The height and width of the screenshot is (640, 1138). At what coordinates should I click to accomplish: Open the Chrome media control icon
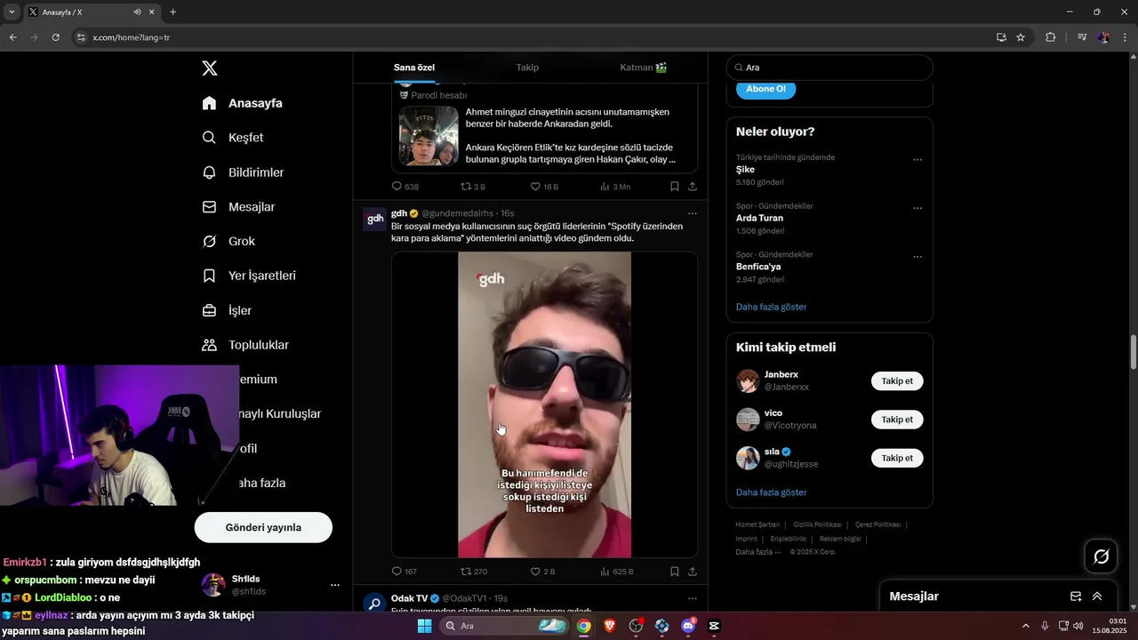point(1082,37)
